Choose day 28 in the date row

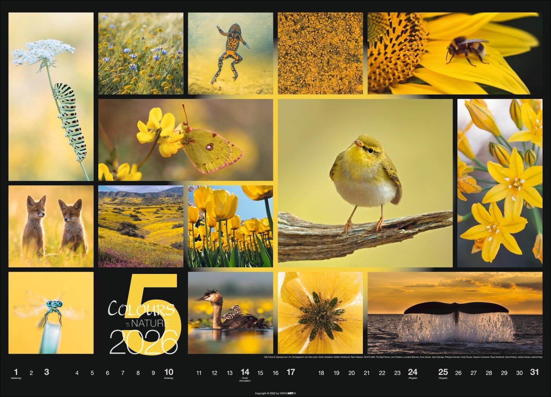(489, 373)
